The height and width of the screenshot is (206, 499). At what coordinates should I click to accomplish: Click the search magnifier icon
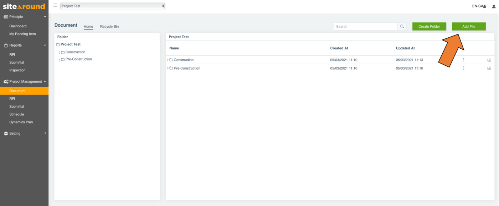tap(402, 26)
